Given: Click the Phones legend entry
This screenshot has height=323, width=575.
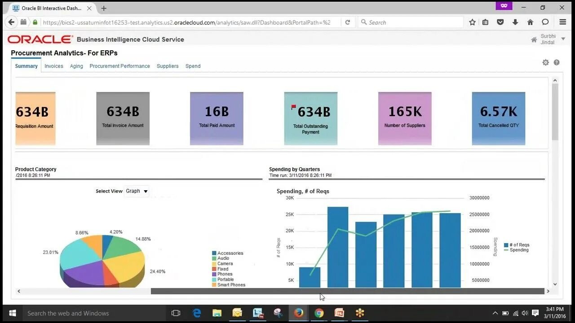Looking at the screenshot, I should 222,274.
